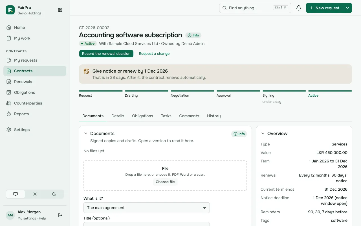
Task: Focus the Find anything search field
Action: pos(255,8)
